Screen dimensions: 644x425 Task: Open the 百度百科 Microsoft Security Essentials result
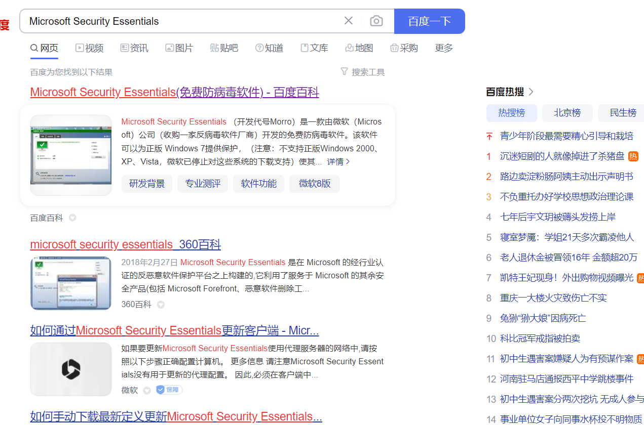pos(175,93)
